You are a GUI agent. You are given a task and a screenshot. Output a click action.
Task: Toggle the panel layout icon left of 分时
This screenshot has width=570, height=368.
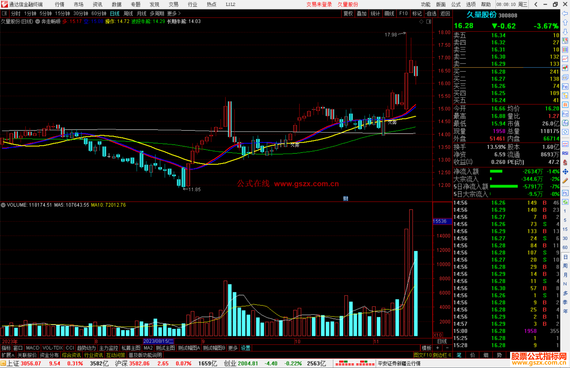pyautogui.click(x=4, y=13)
